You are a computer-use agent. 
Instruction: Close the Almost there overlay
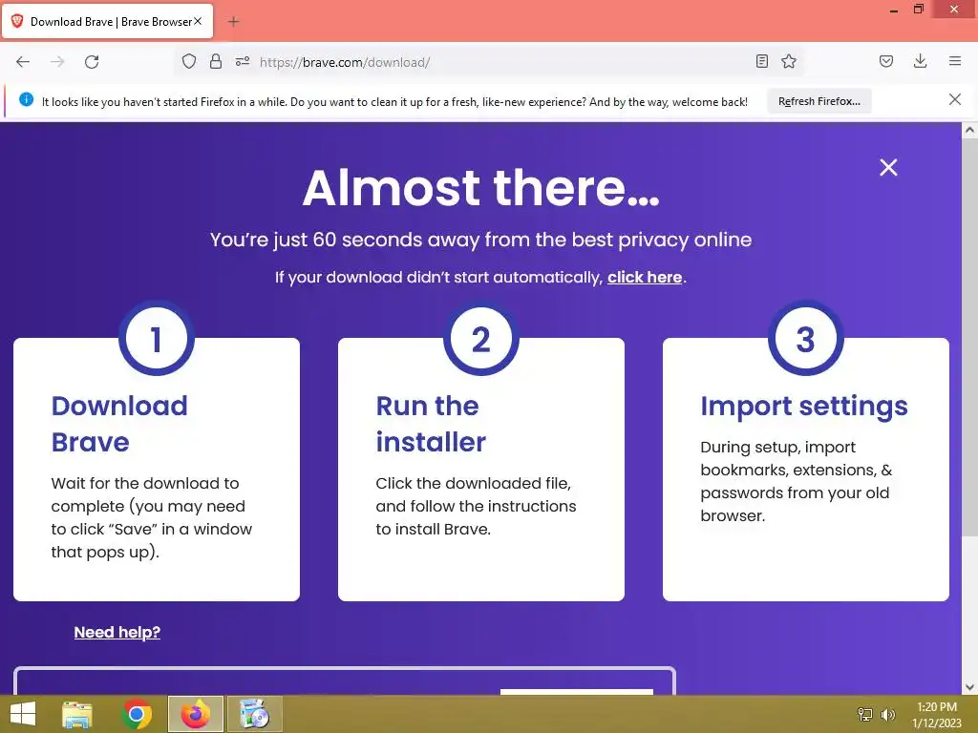pos(888,167)
